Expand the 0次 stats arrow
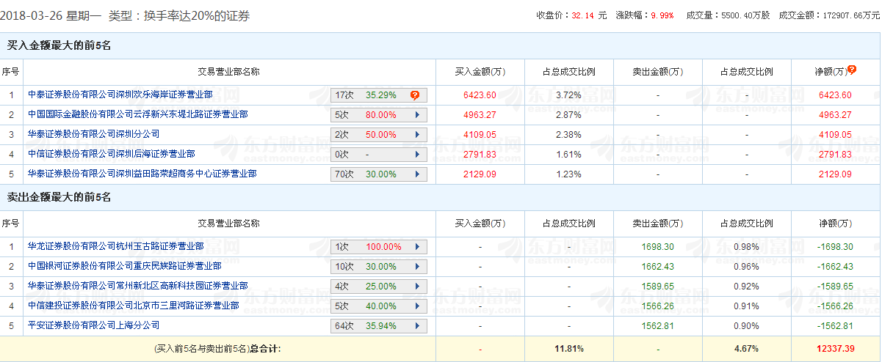882x362 pixels. coord(417,155)
